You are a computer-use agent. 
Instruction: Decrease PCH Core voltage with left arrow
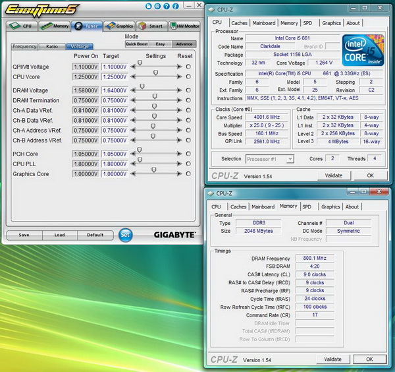coord(133,154)
